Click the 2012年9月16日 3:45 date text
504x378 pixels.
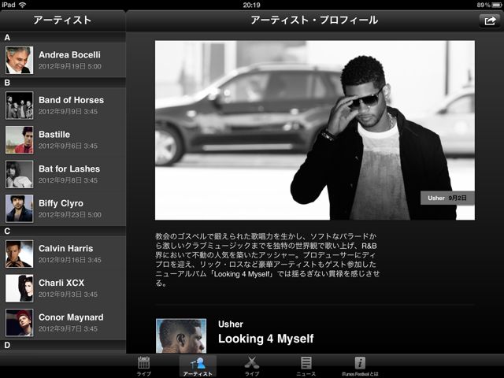(70, 260)
